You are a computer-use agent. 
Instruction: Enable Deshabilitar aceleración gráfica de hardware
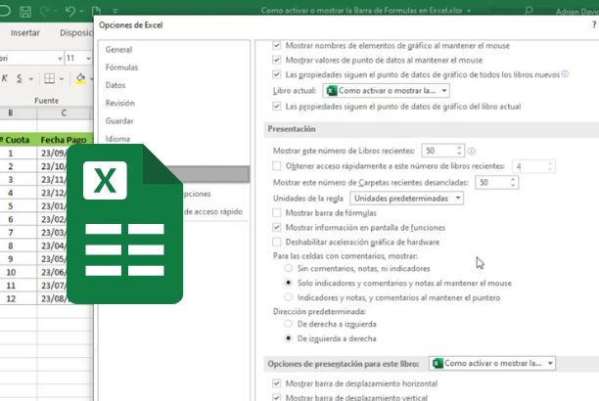pyautogui.click(x=277, y=242)
